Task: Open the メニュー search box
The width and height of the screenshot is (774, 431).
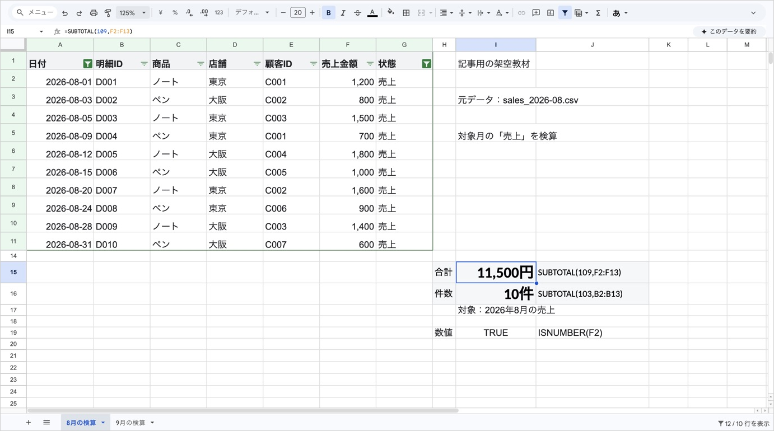Action: pos(35,13)
